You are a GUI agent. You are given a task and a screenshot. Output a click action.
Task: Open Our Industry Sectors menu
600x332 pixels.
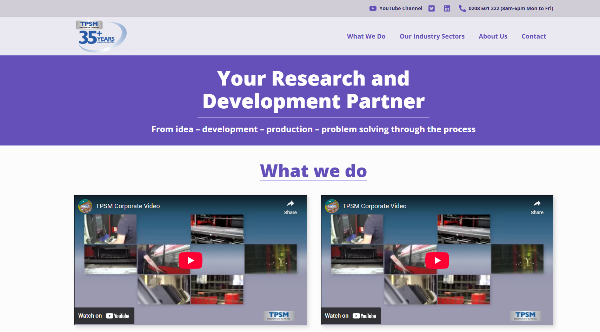pyautogui.click(x=432, y=36)
